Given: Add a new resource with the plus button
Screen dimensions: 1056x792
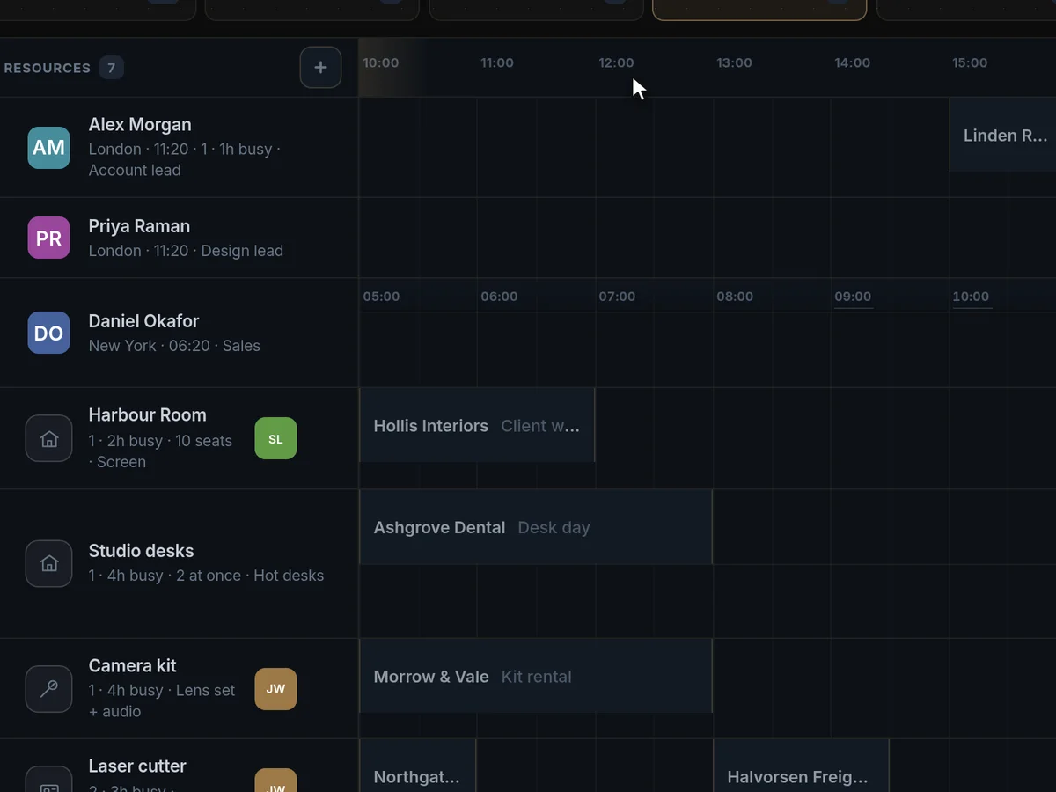Looking at the screenshot, I should pos(320,68).
